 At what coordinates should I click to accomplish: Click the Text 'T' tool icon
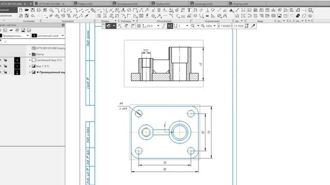[189, 10]
